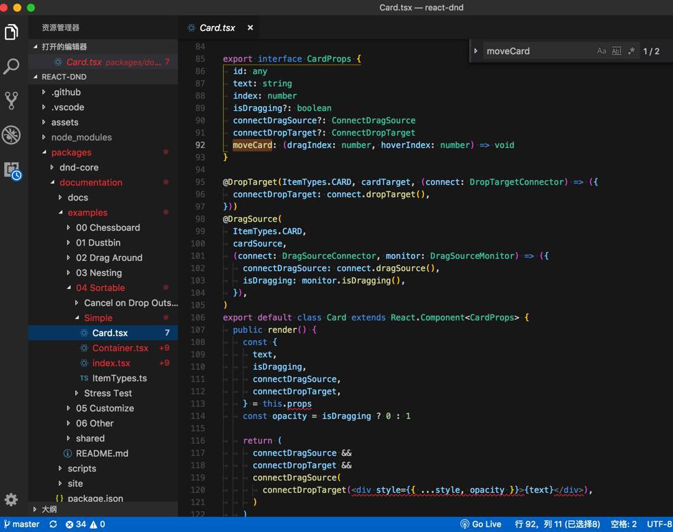Open the Search view in activity bar
Viewport: 673px width, 532px height.
[x=12, y=66]
